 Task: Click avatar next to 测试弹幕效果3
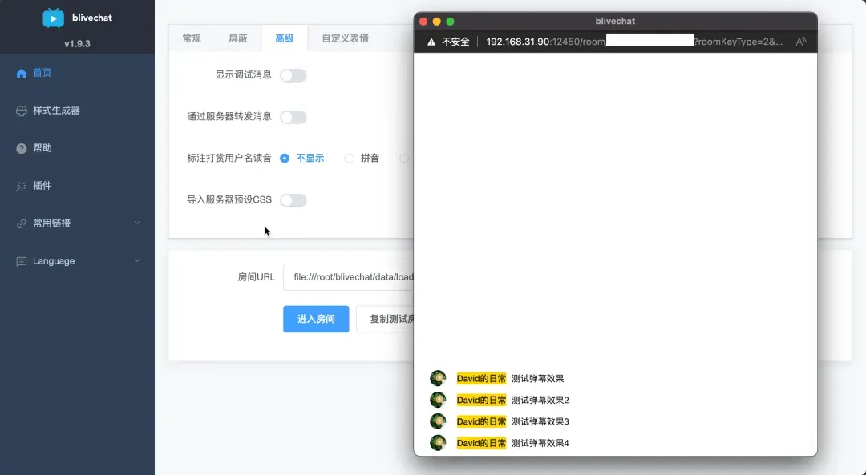point(438,421)
